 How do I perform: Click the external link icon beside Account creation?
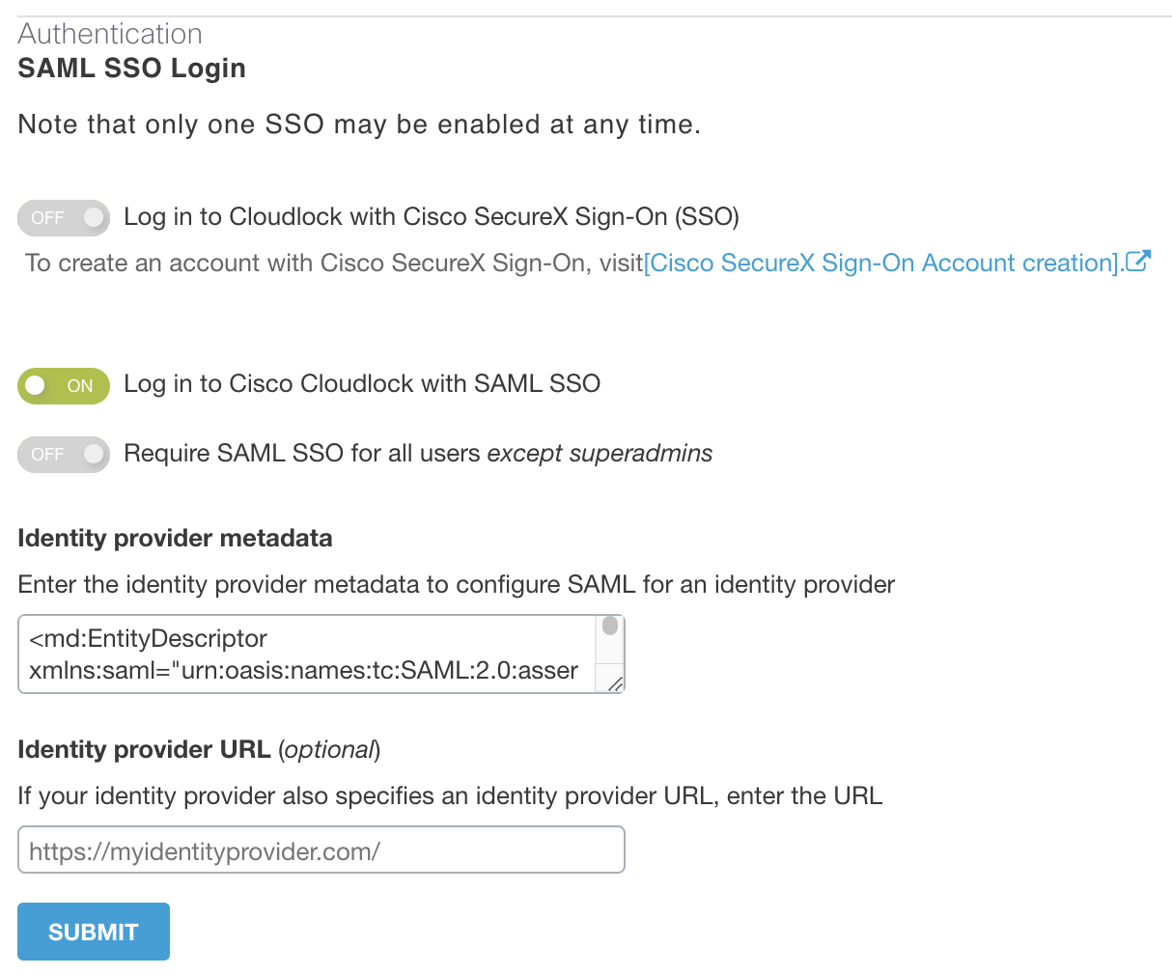1139,261
